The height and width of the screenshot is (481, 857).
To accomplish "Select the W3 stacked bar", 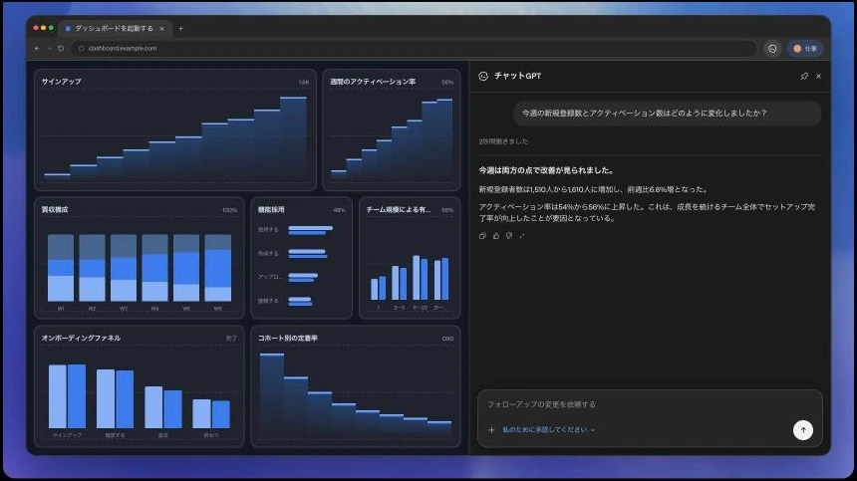I will tap(124, 268).
